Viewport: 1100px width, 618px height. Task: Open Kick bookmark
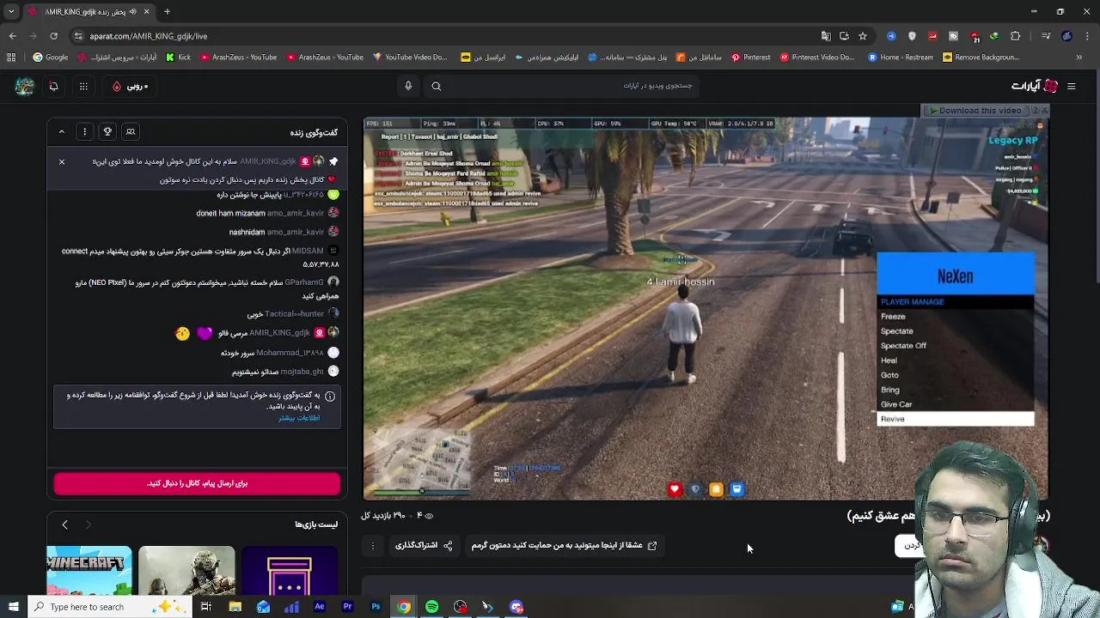click(178, 58)
